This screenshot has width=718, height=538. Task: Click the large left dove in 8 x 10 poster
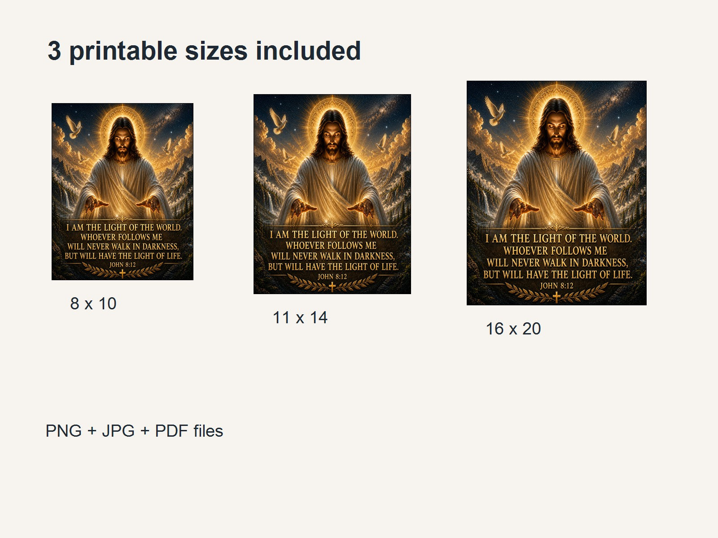point(74,127)
